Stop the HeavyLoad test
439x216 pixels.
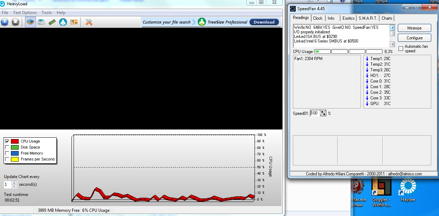15,22
